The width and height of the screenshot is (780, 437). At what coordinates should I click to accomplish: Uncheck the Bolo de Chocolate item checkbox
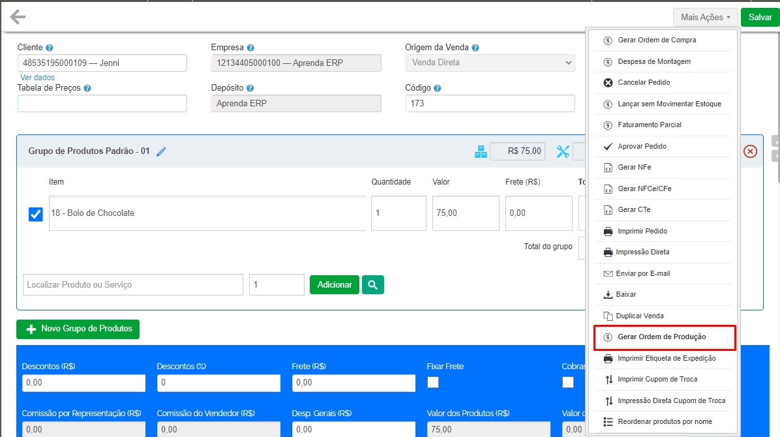coord(36,214)
